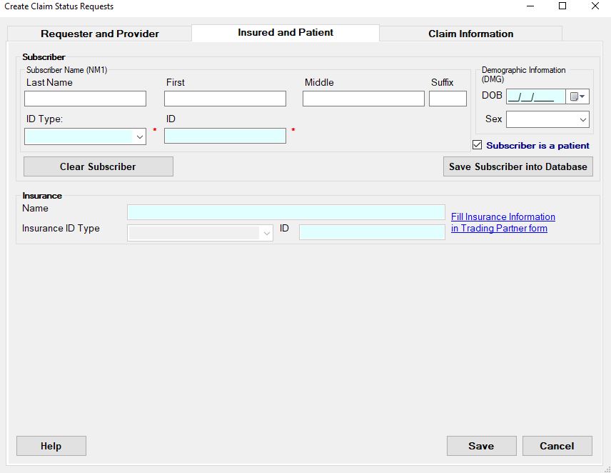The image size is (611, 473).
Task: Click the Insurance Name field
Action: pyautogui.click(x=286, y=212)
